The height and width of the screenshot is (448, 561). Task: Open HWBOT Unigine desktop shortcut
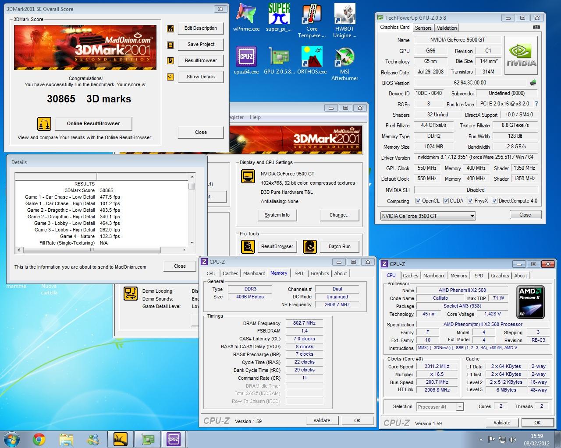tap(344, 20)
